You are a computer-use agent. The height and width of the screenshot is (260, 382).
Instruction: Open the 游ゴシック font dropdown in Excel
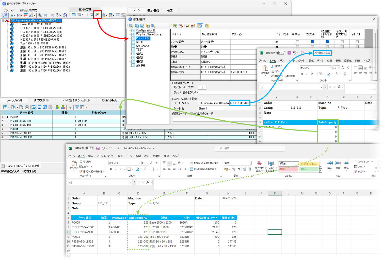[124, 163]
